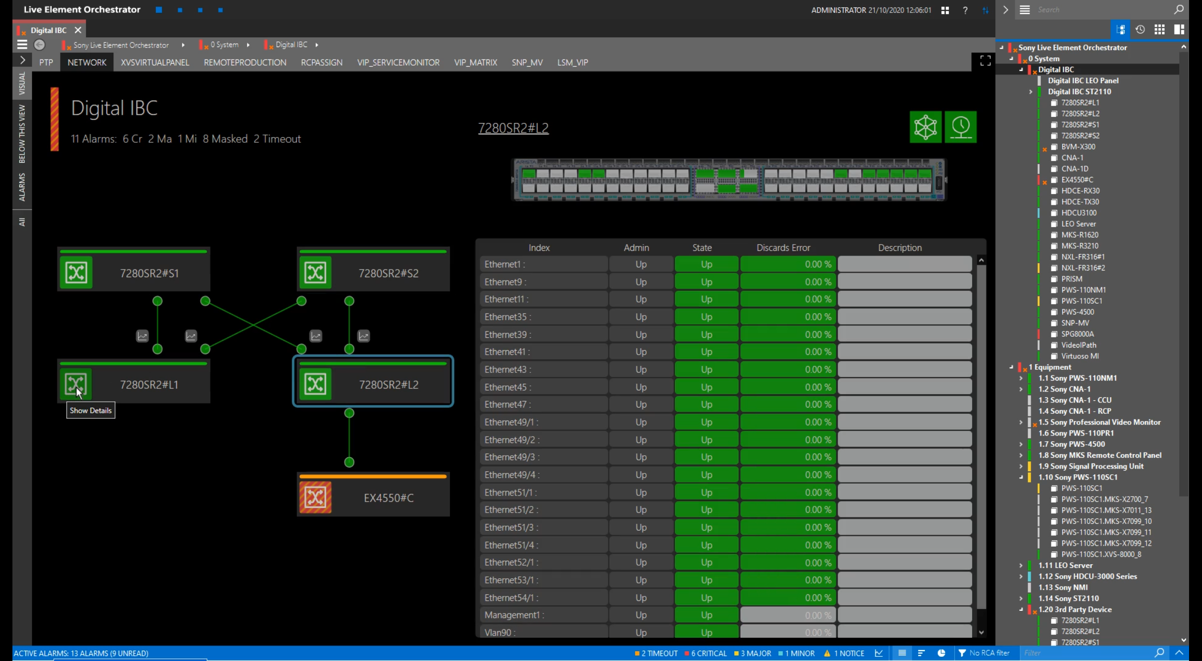Image resolution: width=1202 pixels, height=661 pixels.
Task: Open the apps grid icon beside the clock
Action: (945, 10)
